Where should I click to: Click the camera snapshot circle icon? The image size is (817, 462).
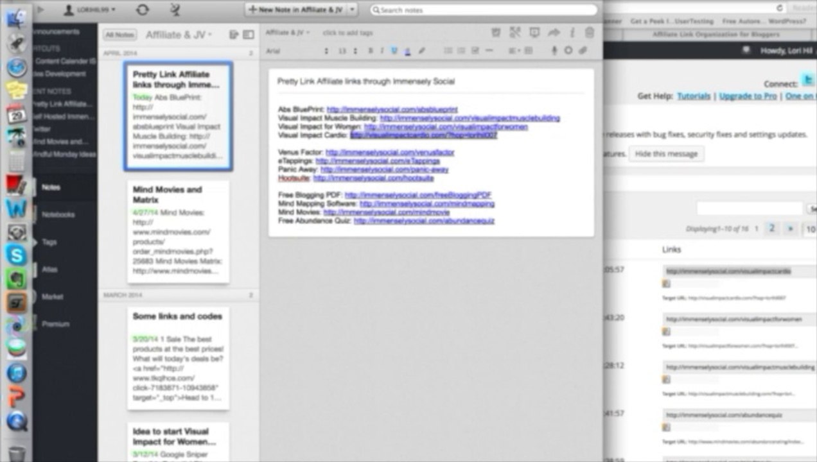pos(568,51)
